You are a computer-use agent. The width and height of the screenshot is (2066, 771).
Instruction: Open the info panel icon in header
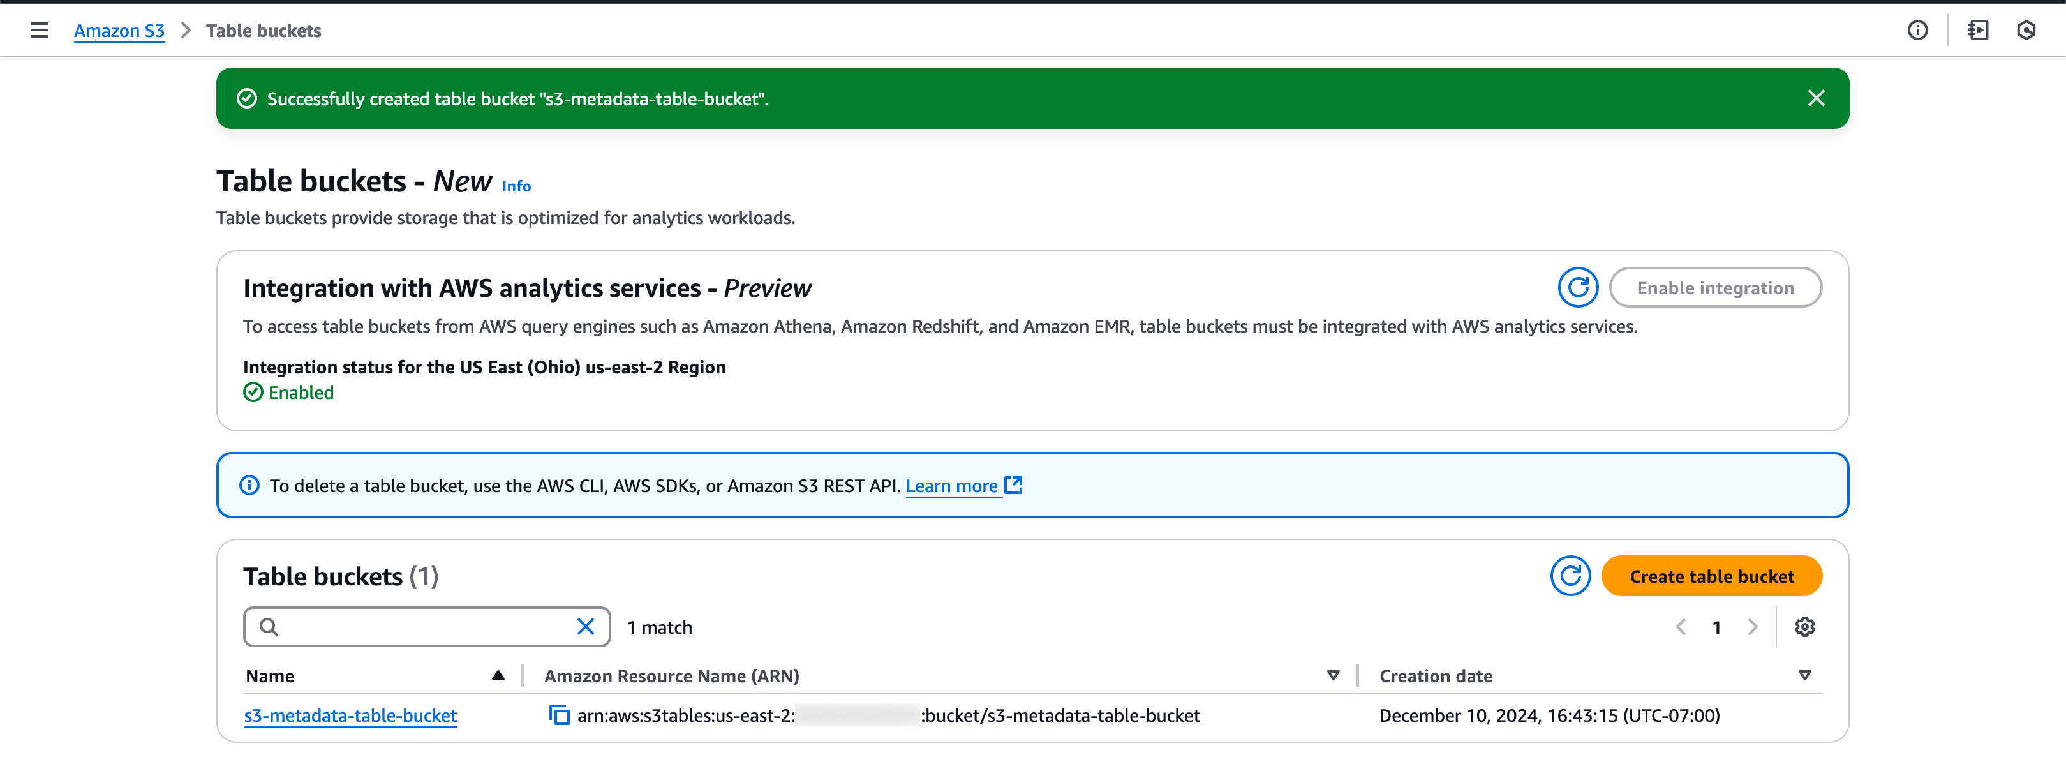coord(1917,31)
